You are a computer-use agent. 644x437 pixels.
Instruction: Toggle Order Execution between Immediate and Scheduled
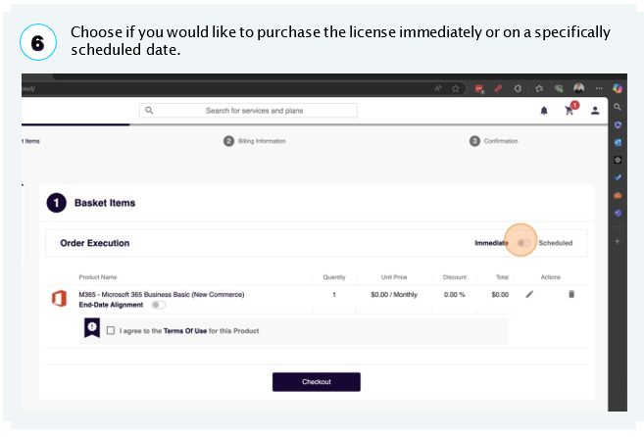tap(522, 243)
